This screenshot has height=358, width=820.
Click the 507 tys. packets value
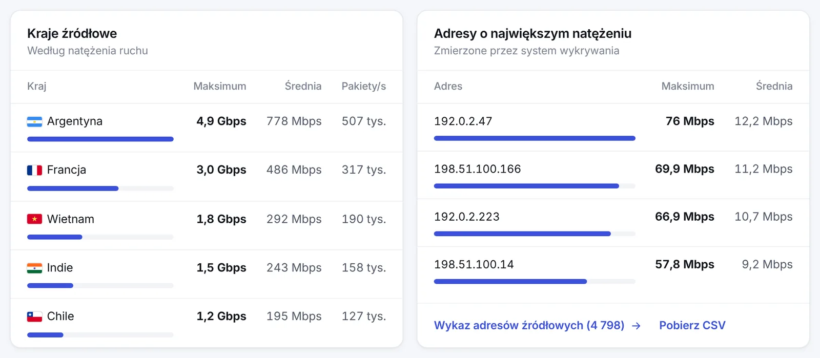[364, 121]
